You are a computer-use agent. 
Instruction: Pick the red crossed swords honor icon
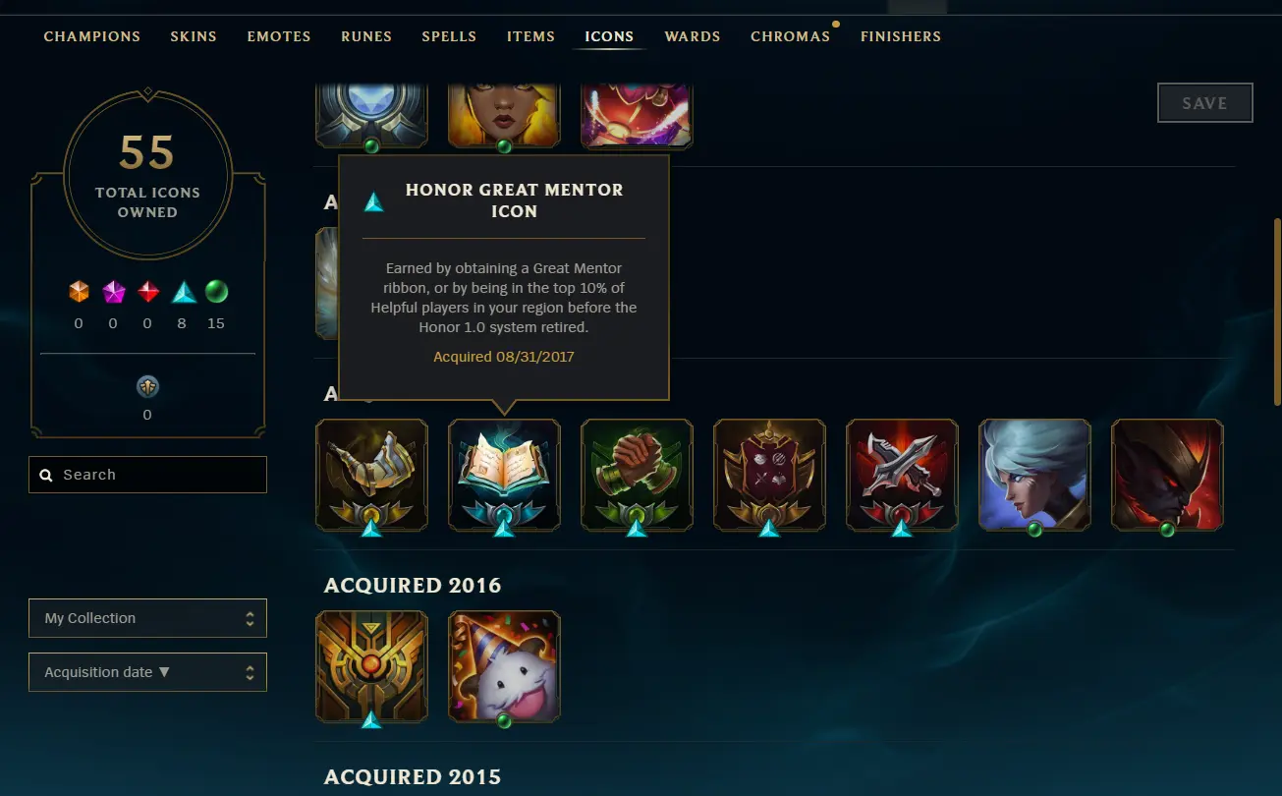(902, 476)
